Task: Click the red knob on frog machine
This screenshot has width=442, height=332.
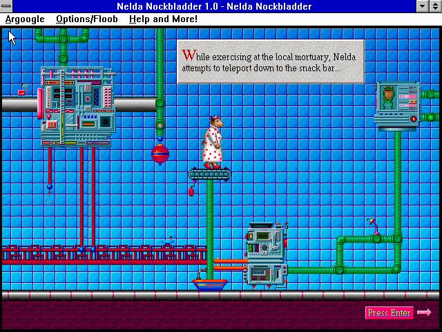Action: coord(413,118)
